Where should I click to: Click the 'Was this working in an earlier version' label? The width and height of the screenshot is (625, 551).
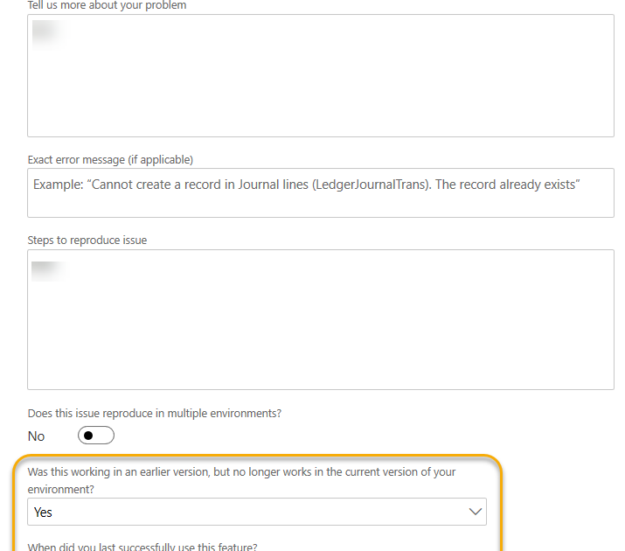[241, 471]
